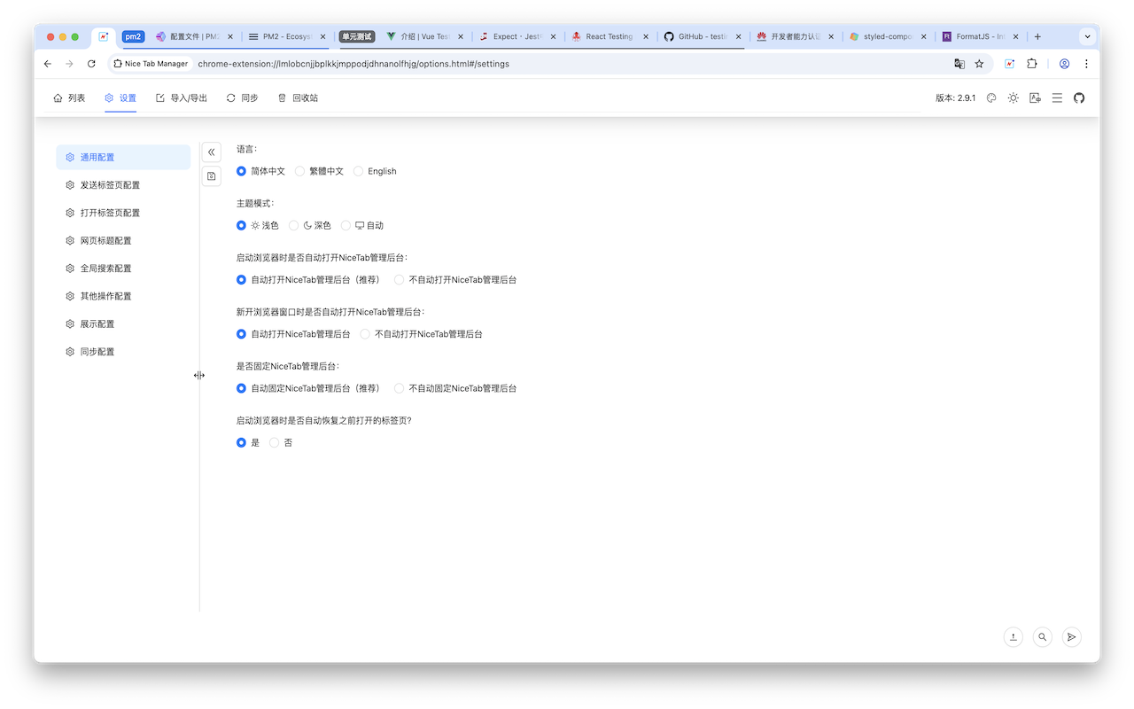
Task: Open a new browser tab with plus
Action: pos(1037,36)
